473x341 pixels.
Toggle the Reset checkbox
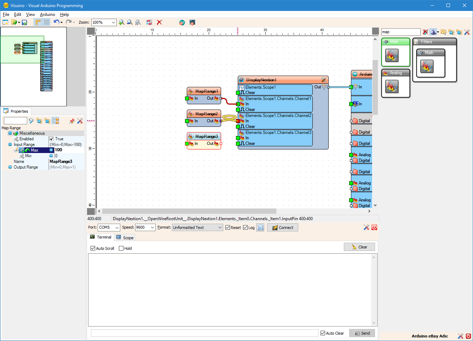pos(228,228)
